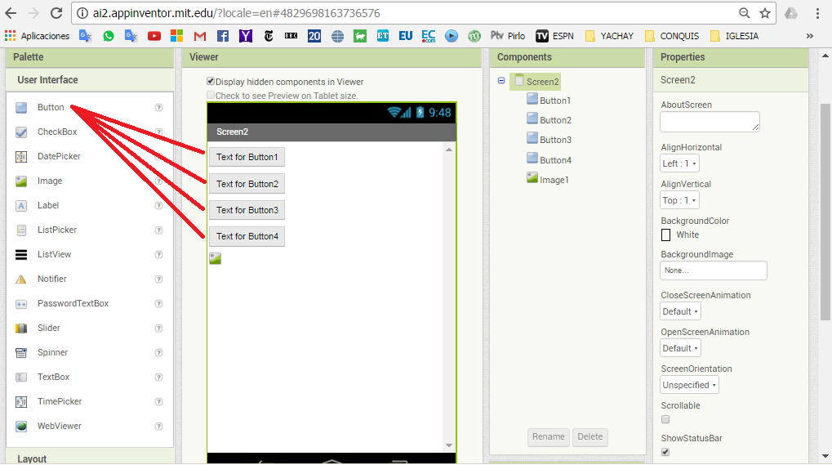Open the BBC bookmark
The width and height of the screenshot is (832, 465).
(291, 36)
